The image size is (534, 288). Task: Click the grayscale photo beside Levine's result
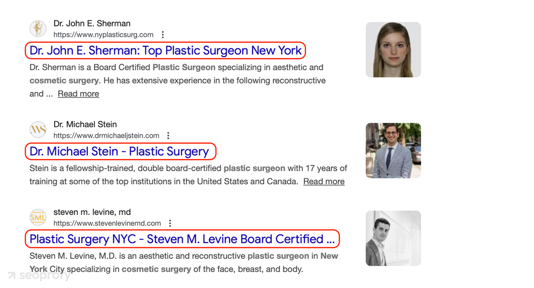coord(393,238)
